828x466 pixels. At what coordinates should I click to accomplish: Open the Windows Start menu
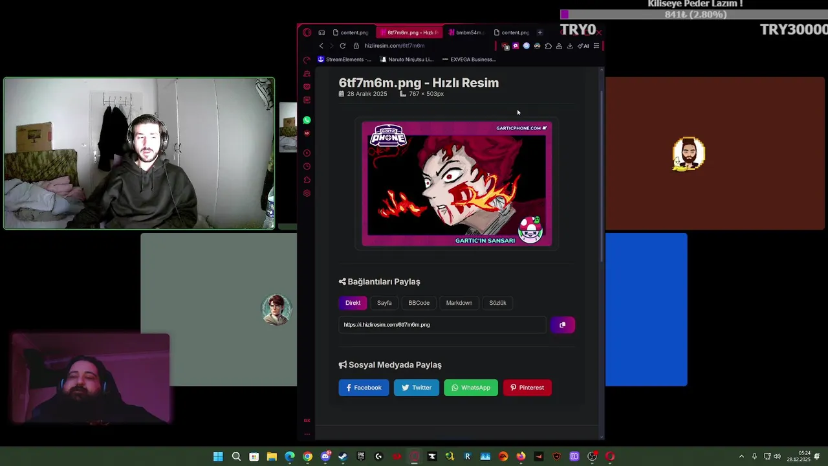click(218, 456)
